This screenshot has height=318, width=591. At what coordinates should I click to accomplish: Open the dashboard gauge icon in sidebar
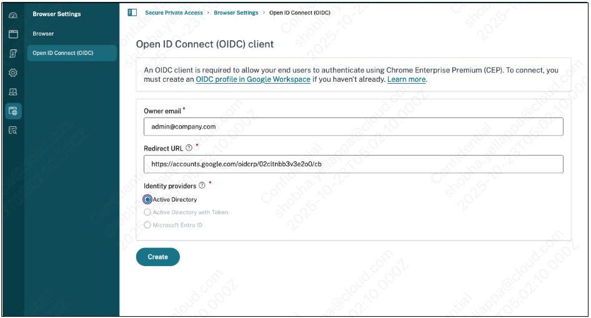point(13,16)
